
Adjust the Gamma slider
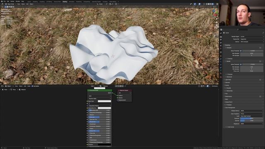pyautogui.click(x=252, y=120)
